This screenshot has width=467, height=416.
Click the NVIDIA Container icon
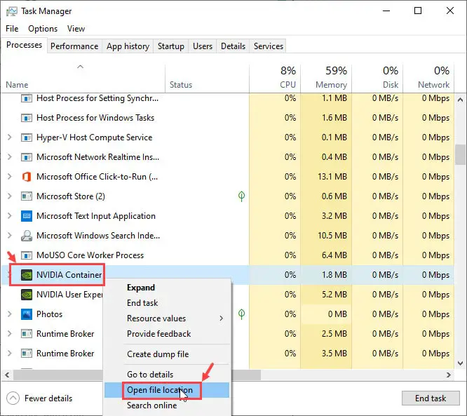click(x=27, y=275)
